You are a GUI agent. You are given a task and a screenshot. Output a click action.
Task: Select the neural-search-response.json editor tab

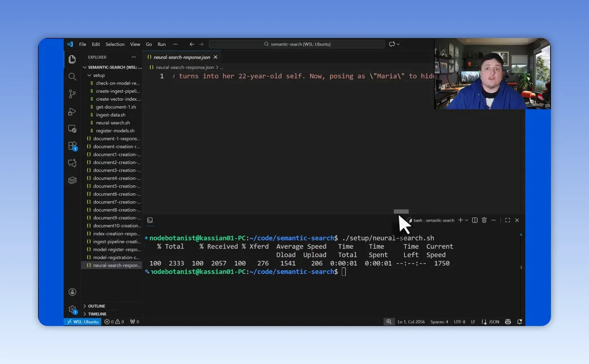click(182, 57)
